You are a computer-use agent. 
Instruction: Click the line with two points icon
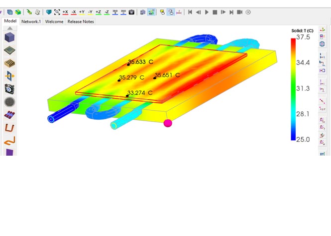(322, 101)
